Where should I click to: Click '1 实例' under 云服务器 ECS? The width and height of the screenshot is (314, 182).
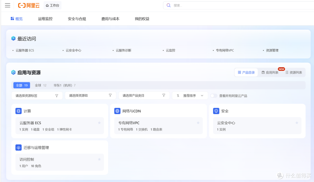click(x=24, y=130)
